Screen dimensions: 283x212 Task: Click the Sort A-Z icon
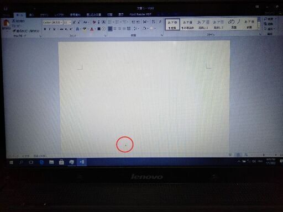(x=153, y=22)
